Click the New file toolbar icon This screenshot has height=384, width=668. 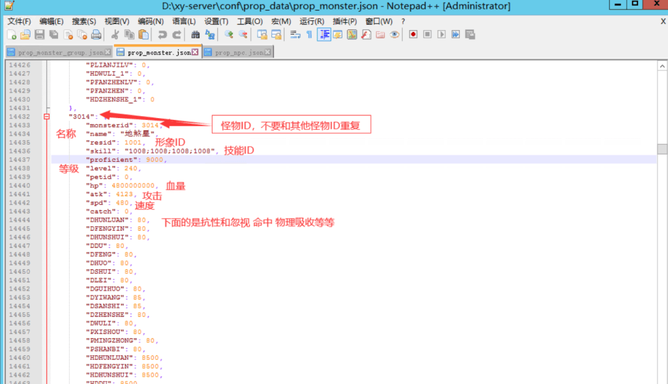[x=12, y=35]
